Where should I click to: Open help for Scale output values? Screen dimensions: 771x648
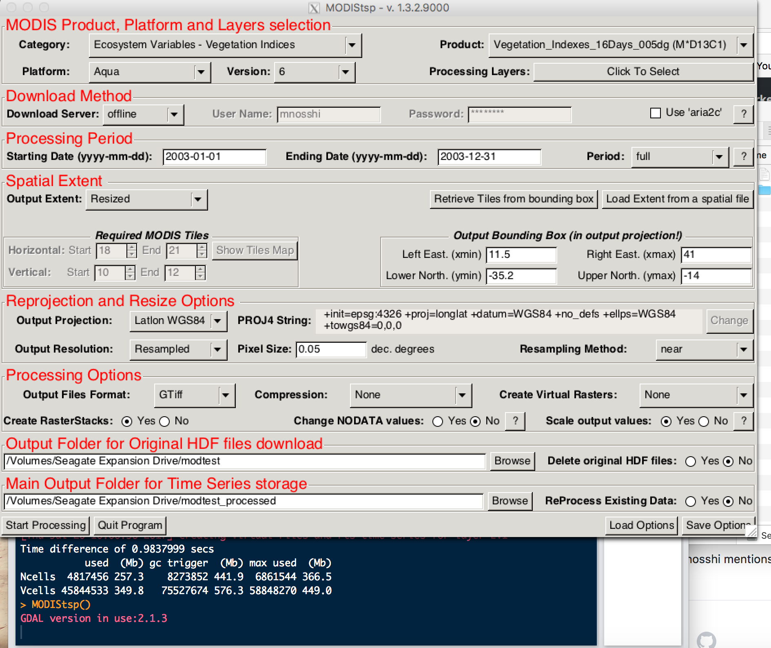(x=743, y=421)
